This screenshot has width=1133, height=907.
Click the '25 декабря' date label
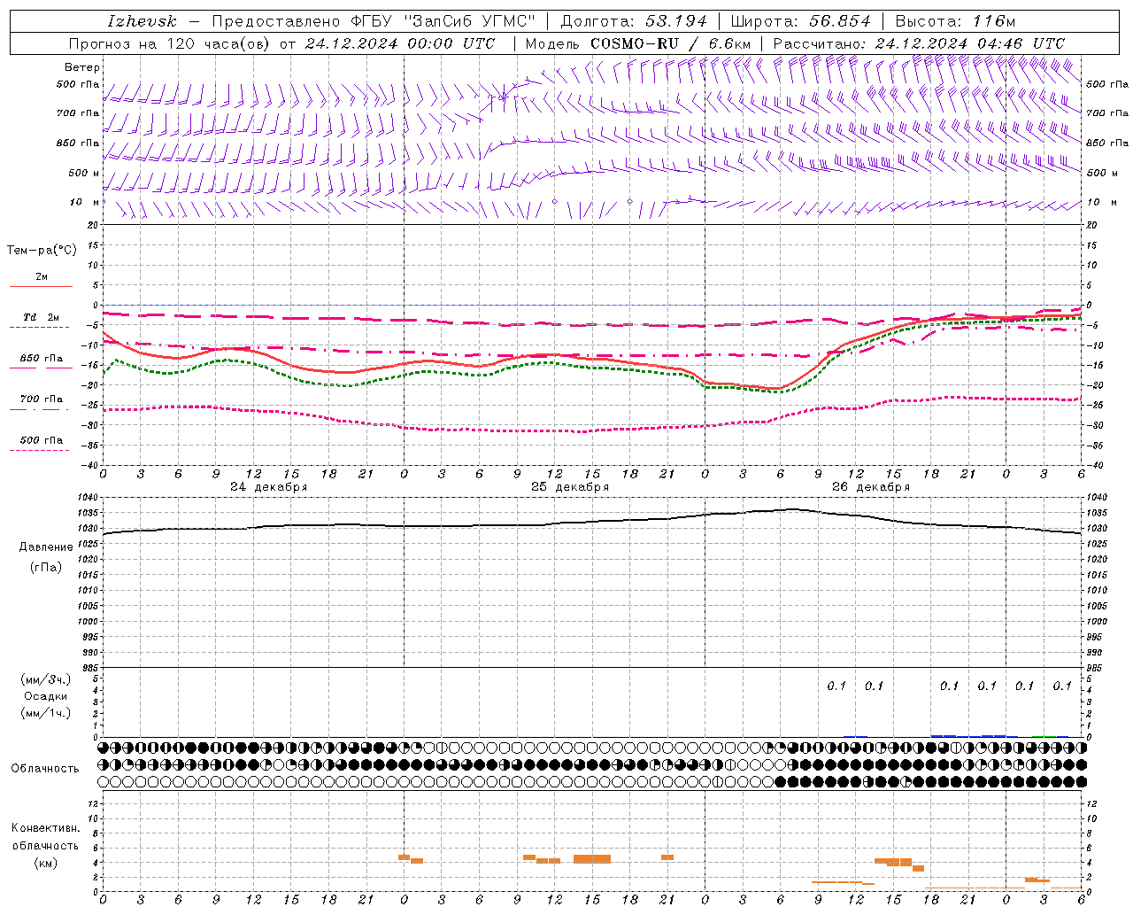click(x=570, y=487)
